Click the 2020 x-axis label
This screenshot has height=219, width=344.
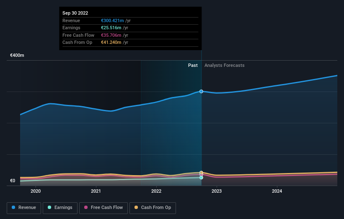36,191
